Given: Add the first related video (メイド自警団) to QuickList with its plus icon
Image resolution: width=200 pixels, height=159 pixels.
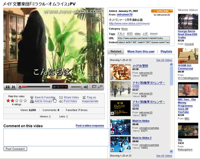Looking at the screenshot, I should point(112,77).
